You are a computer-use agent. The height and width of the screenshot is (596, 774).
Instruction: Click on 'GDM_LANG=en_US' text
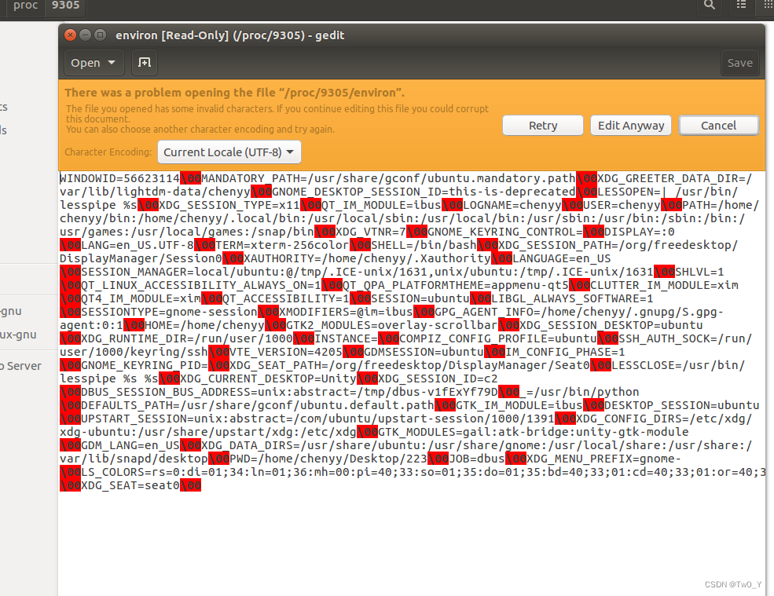[130, 445]
